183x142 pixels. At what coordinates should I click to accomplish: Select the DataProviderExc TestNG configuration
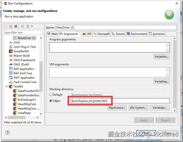coord(29,95)
